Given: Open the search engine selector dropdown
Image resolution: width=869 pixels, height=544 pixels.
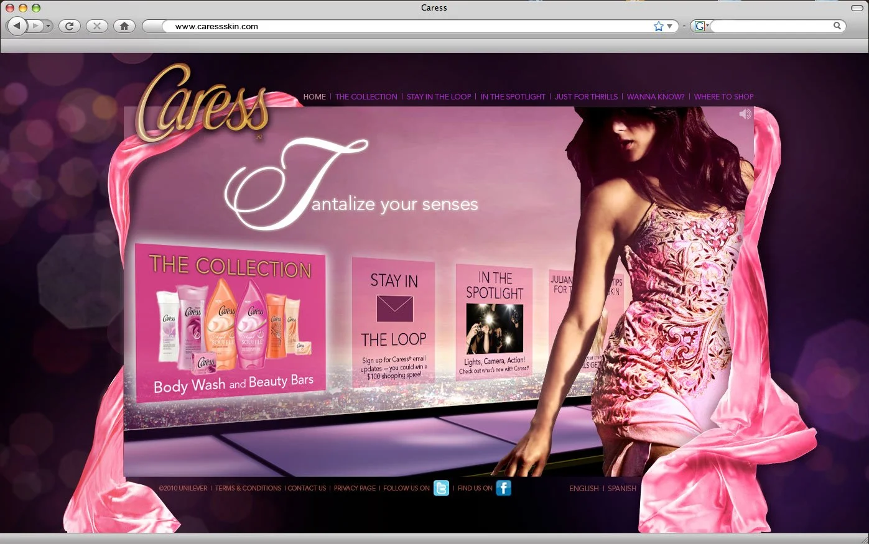Looking at the screenshot, I should 709,26.
